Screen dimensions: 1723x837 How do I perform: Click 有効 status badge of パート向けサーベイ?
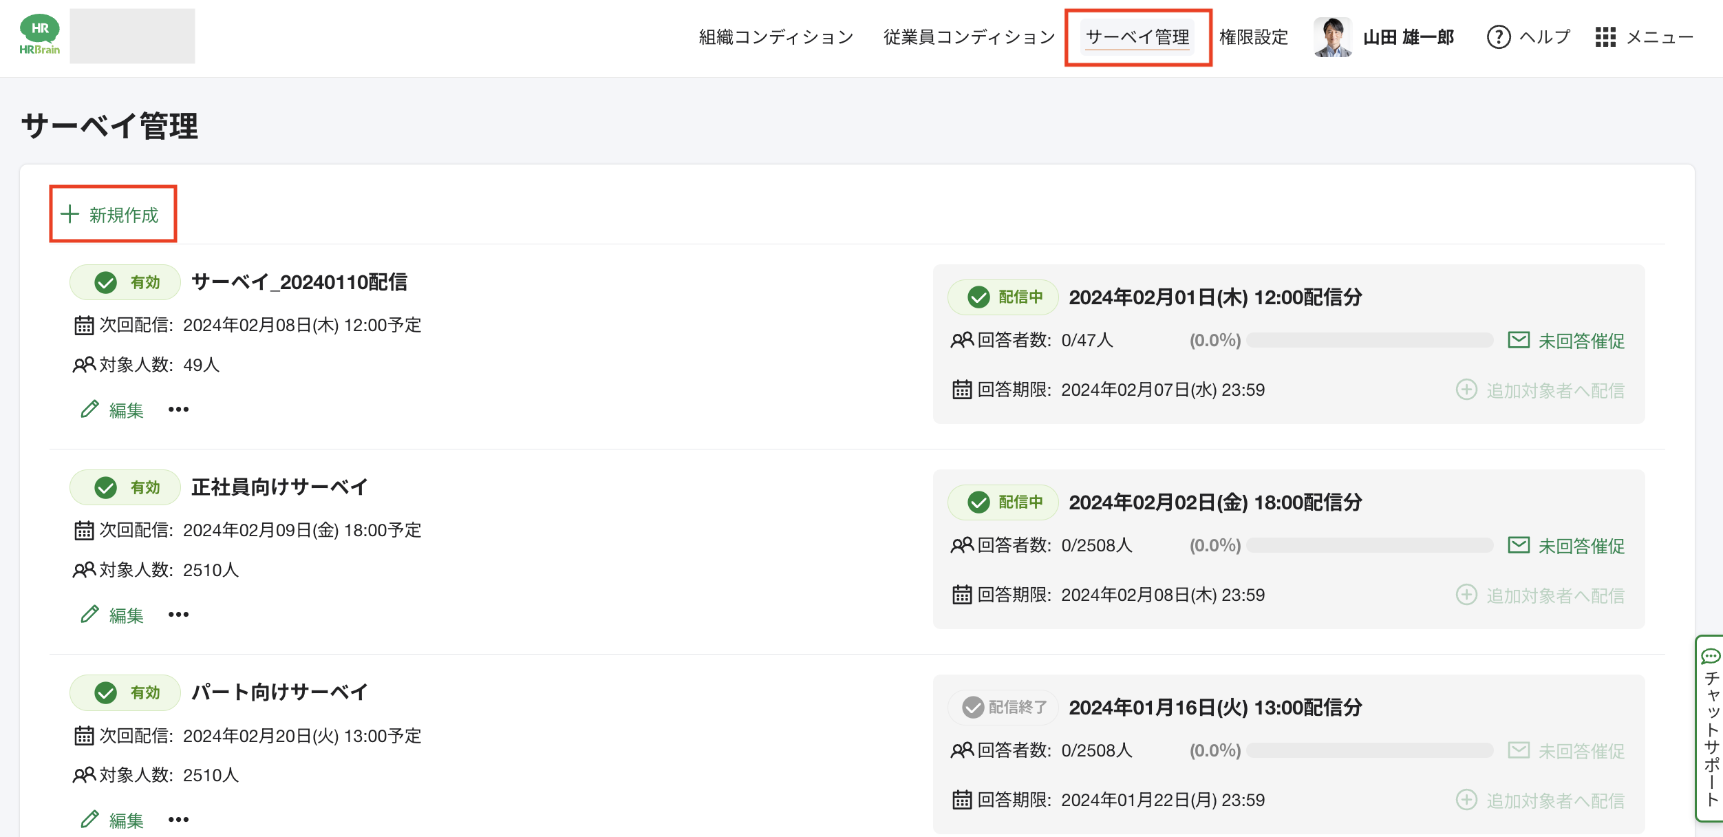point(125,692)
